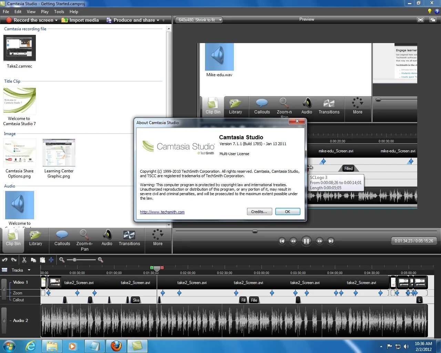This screenshot has height=353, width=441.
Task: Open the Edit menu
Action: (18, 11)
